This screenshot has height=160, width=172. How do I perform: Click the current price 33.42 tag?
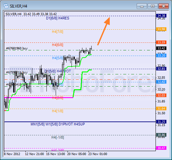[x=161, y=48]
